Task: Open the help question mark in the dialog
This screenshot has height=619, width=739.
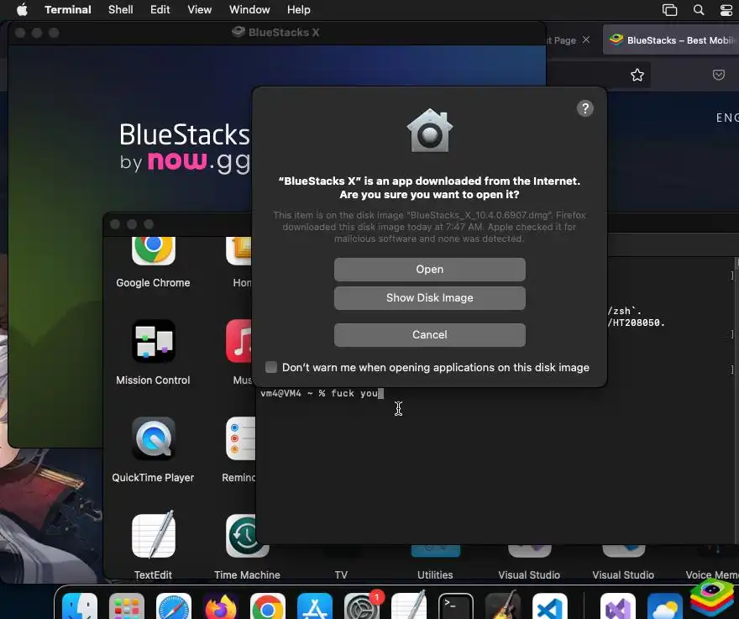Action: coord(584,108)
